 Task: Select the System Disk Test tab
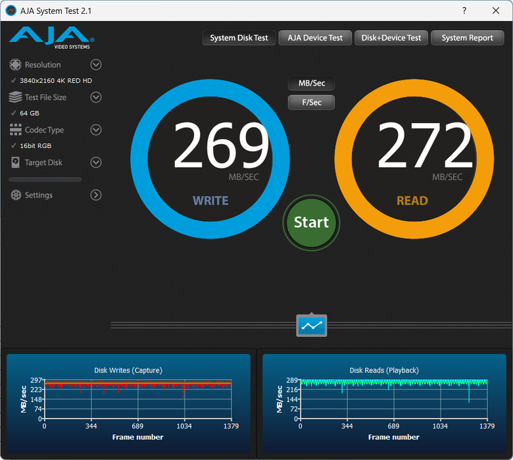[x=239, y=38]
